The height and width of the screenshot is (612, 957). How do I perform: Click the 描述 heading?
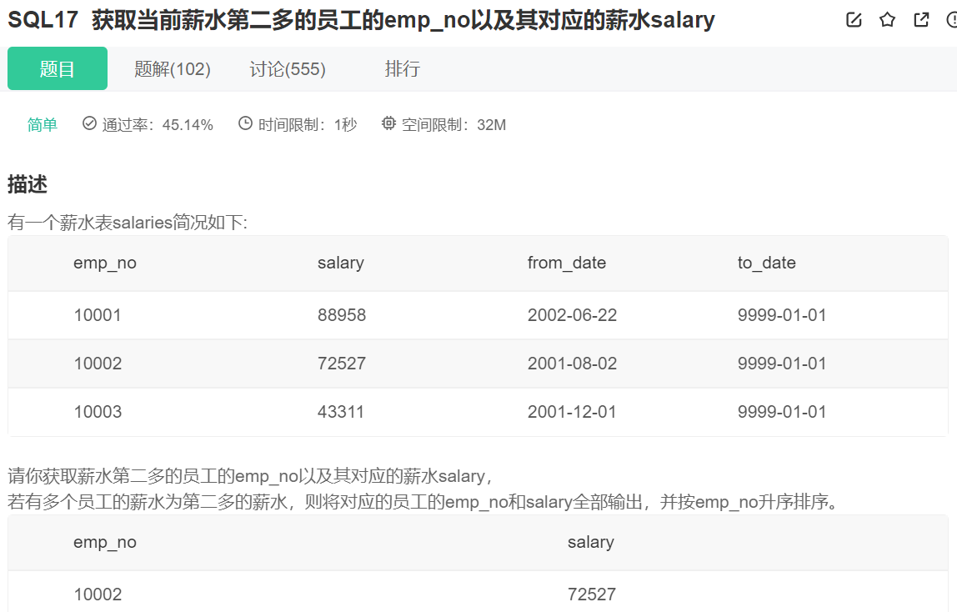[x=28, y=184]
